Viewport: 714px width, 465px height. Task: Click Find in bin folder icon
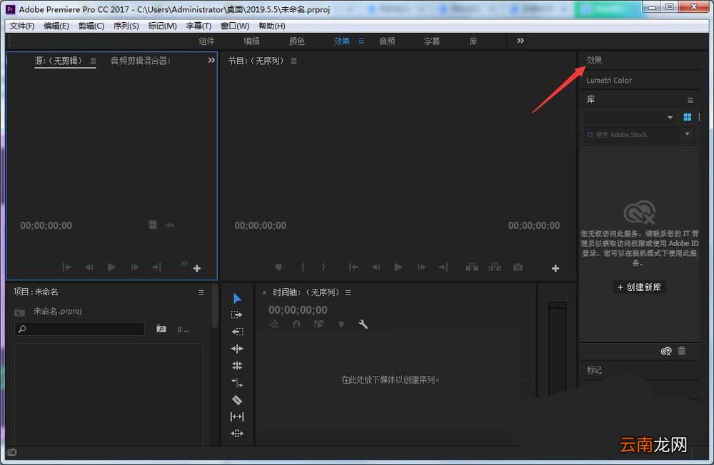click(x=161, y=329)
